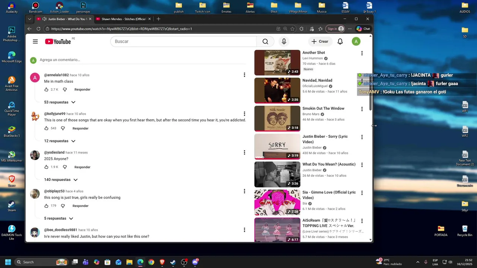Open the AiScReam TOPPING LIVE thumbnail
477x268 pixels.
[277, 230]
